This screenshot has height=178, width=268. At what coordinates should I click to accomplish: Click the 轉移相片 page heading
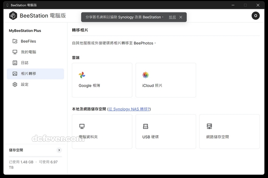[x=80, y=30]
